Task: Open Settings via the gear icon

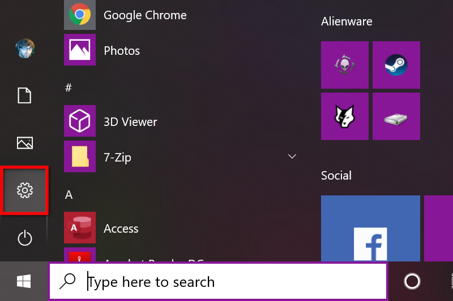Action: tap(24, 190)
